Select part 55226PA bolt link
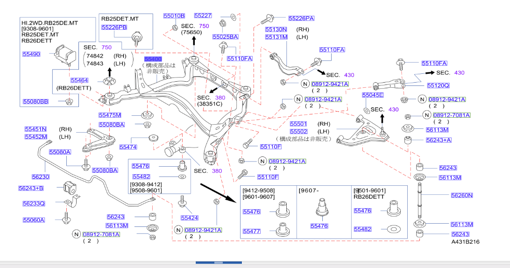 pos(301,18)
